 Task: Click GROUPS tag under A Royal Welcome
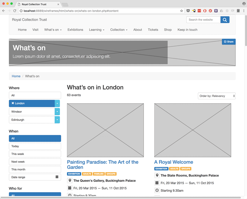pos(186,169)
